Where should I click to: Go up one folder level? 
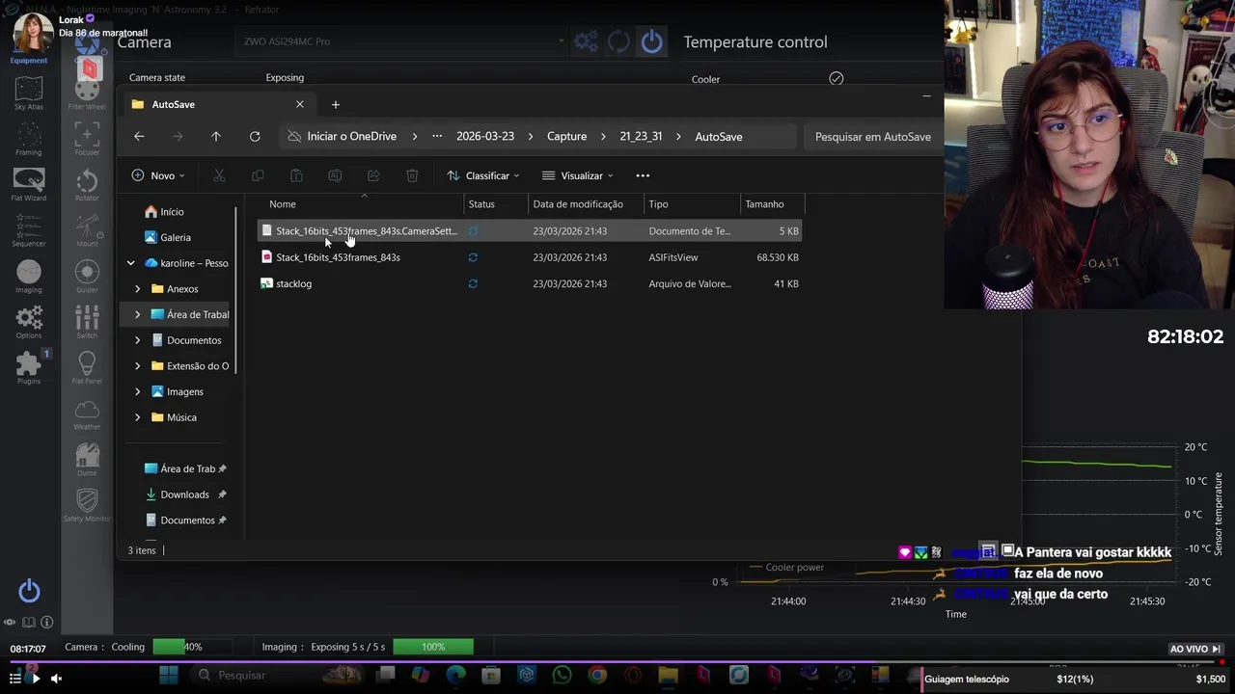coord(216,137)
